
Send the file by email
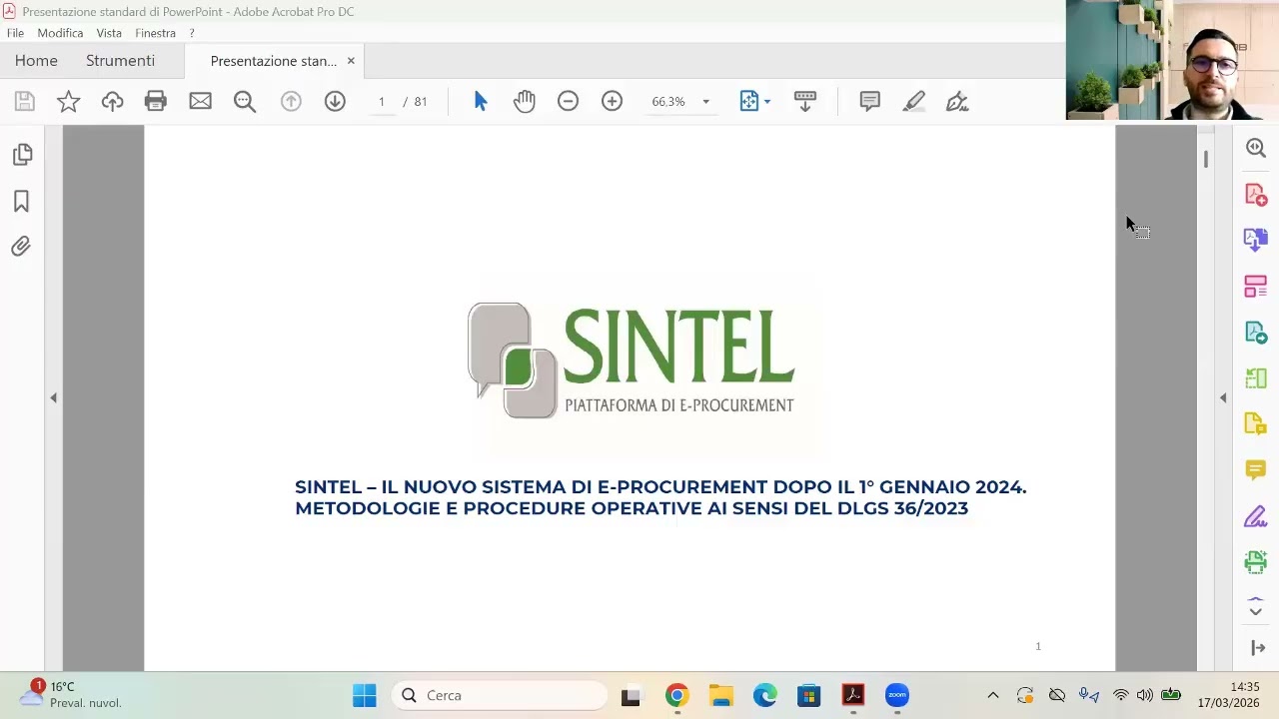(200, 101)
